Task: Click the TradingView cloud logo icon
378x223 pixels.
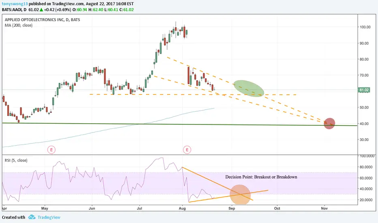Action: [32, 217]
